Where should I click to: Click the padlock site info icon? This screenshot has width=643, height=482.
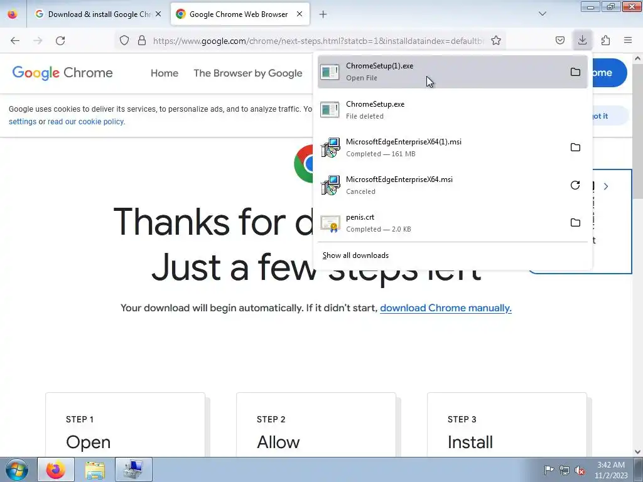click(x=142, y=40)
